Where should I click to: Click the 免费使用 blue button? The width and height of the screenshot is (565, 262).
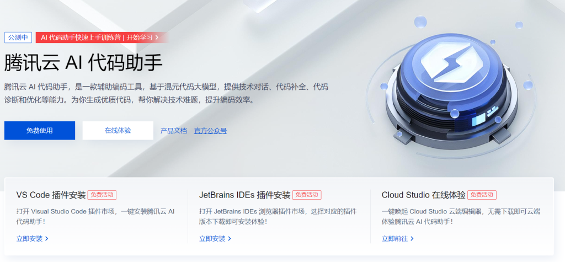click(x=40, y=131)
